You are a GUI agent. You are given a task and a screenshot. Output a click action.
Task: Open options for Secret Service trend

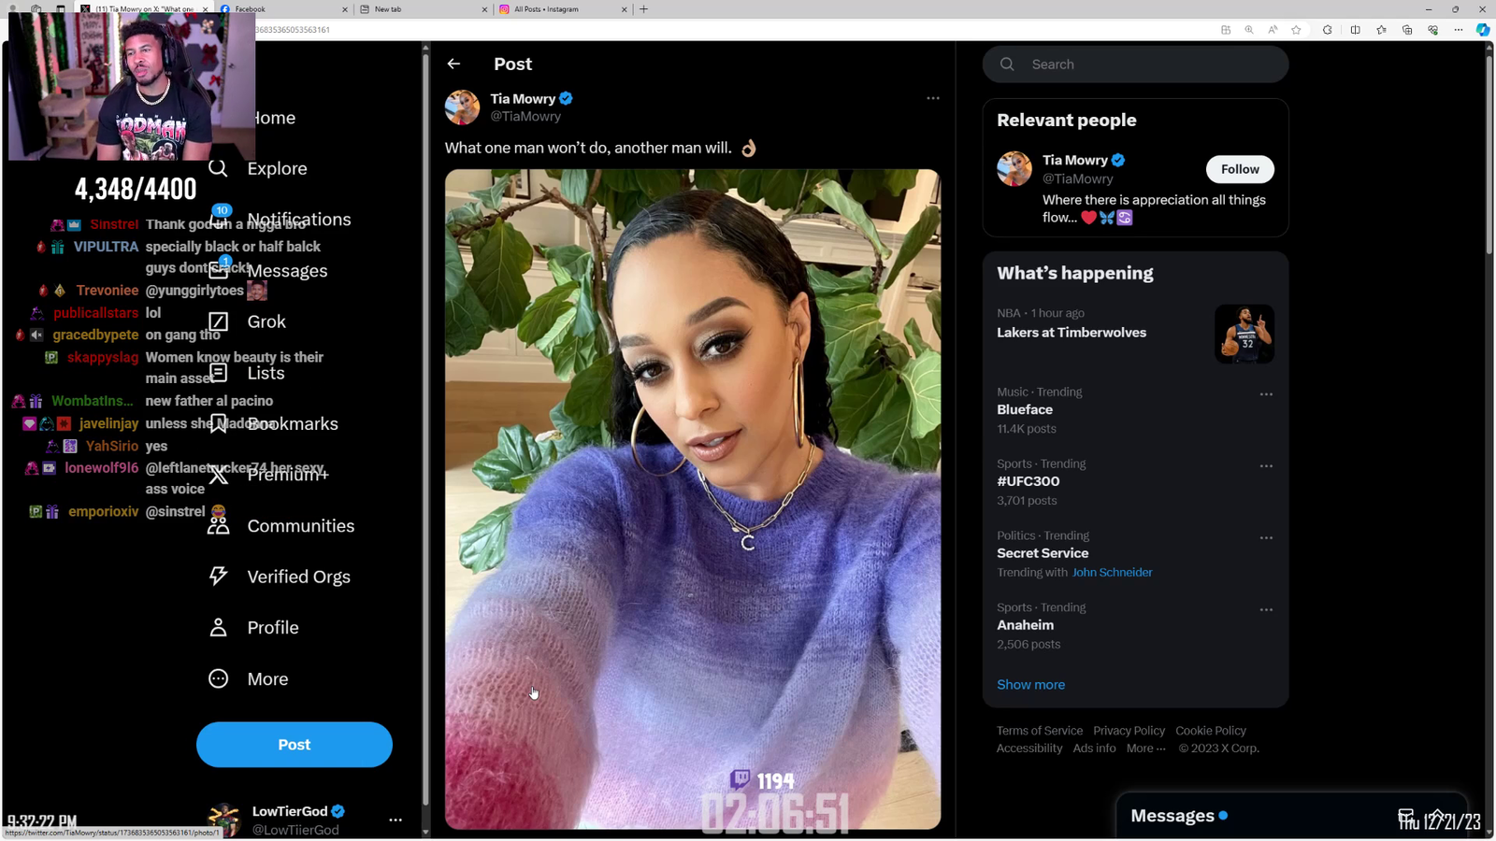(x=1266, y=538)
